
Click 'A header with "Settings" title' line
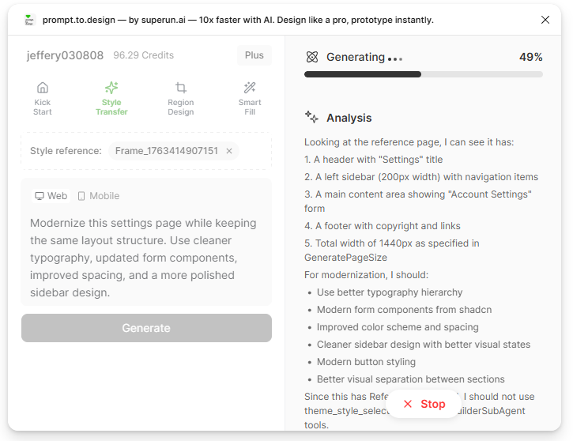[x=374, y=160]
